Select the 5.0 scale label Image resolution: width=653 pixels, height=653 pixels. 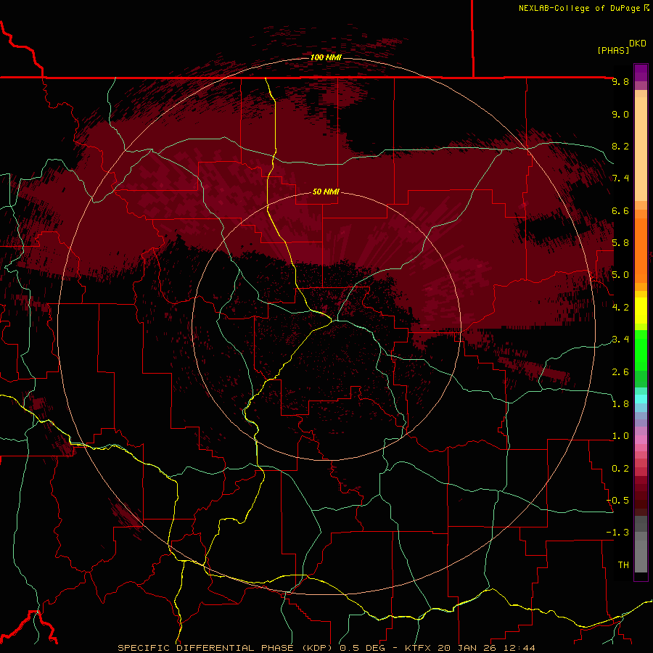click(x=620, y=275)
